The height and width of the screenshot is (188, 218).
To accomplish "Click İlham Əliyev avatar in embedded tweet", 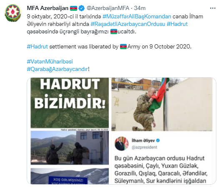I will pos(122,144).
